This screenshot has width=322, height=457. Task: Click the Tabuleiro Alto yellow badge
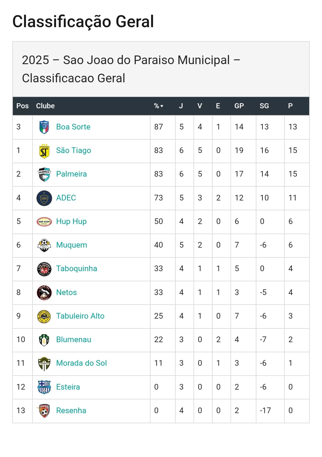pyautogui.click(x=44, y=316)
